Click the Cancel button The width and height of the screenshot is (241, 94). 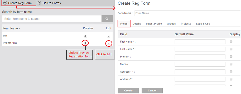pos(152,91)
